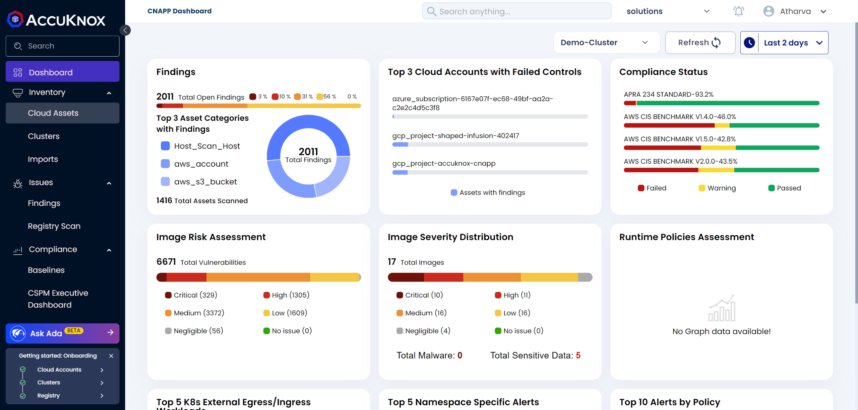This screenshot has height=410, width=858.
Task: Collapse the Inventory menu section
Action: [x=109, y=93]
